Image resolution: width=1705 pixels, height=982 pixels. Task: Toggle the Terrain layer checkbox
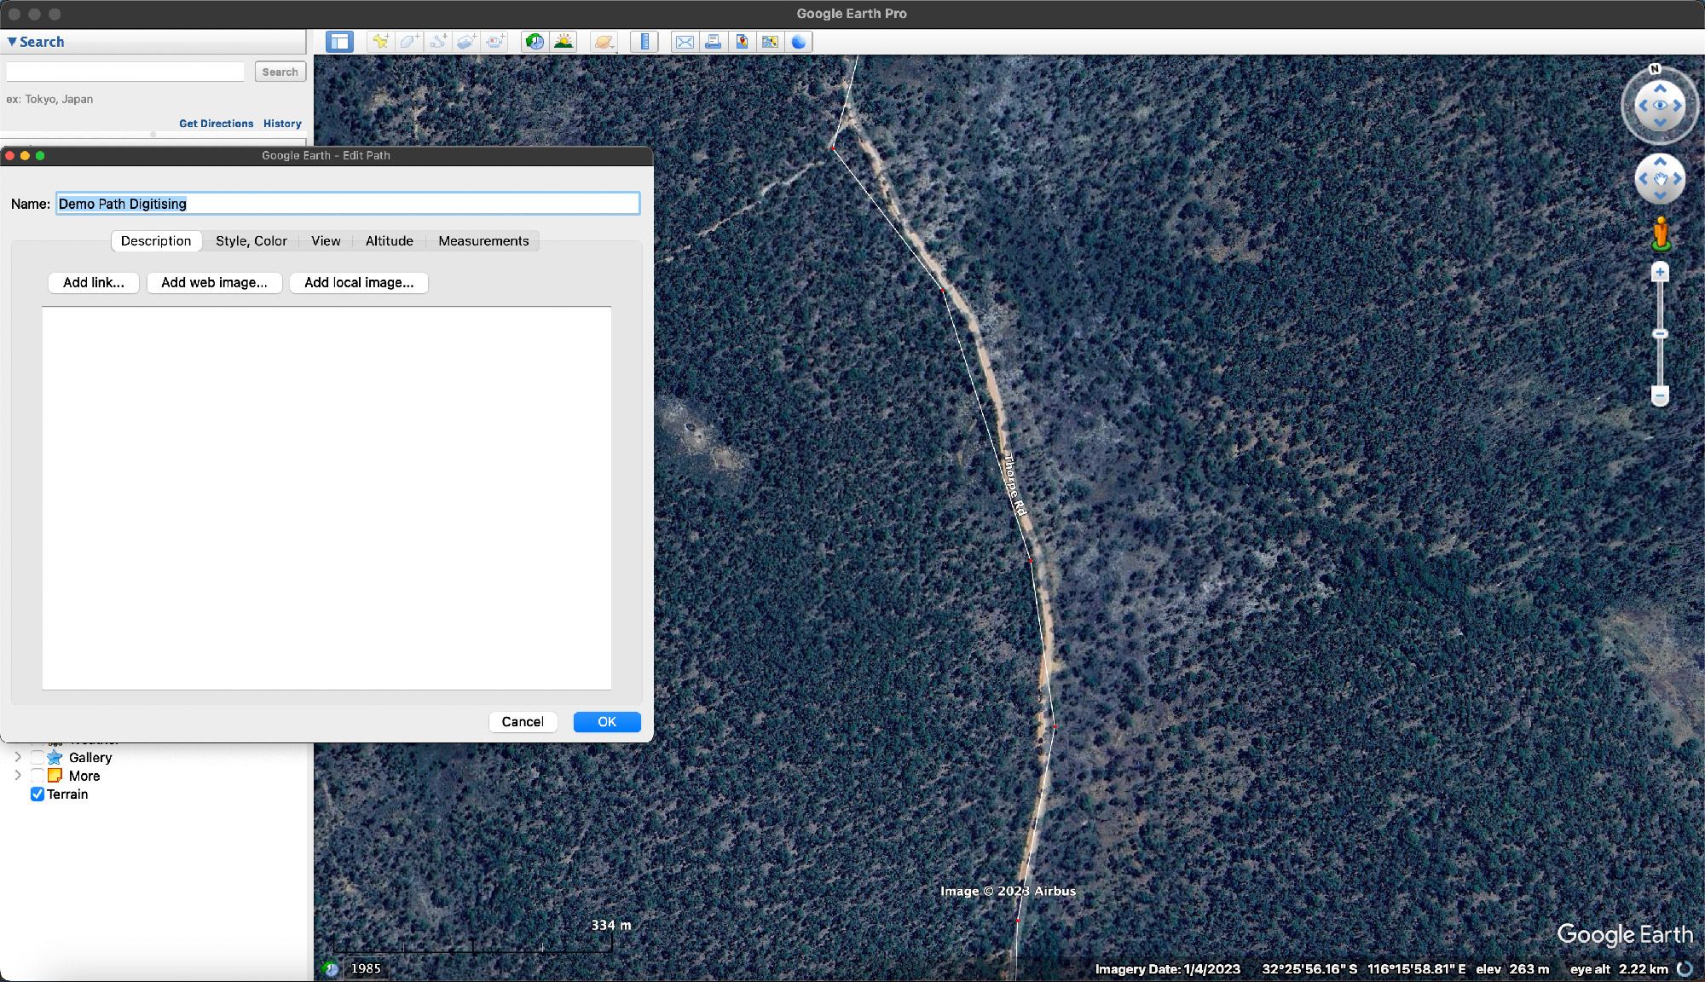38,794
